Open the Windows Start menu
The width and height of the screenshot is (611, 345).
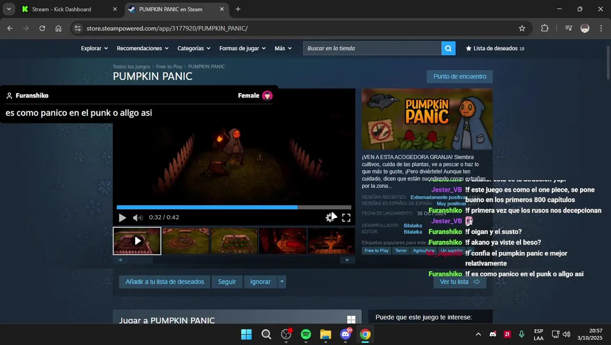click(246, 334)
